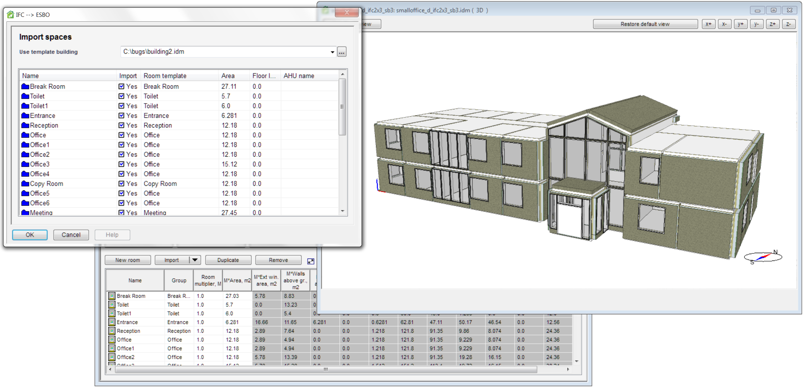Click the Office2 room icon in lower table
The image size is (804, 389).
pos(112,357)
